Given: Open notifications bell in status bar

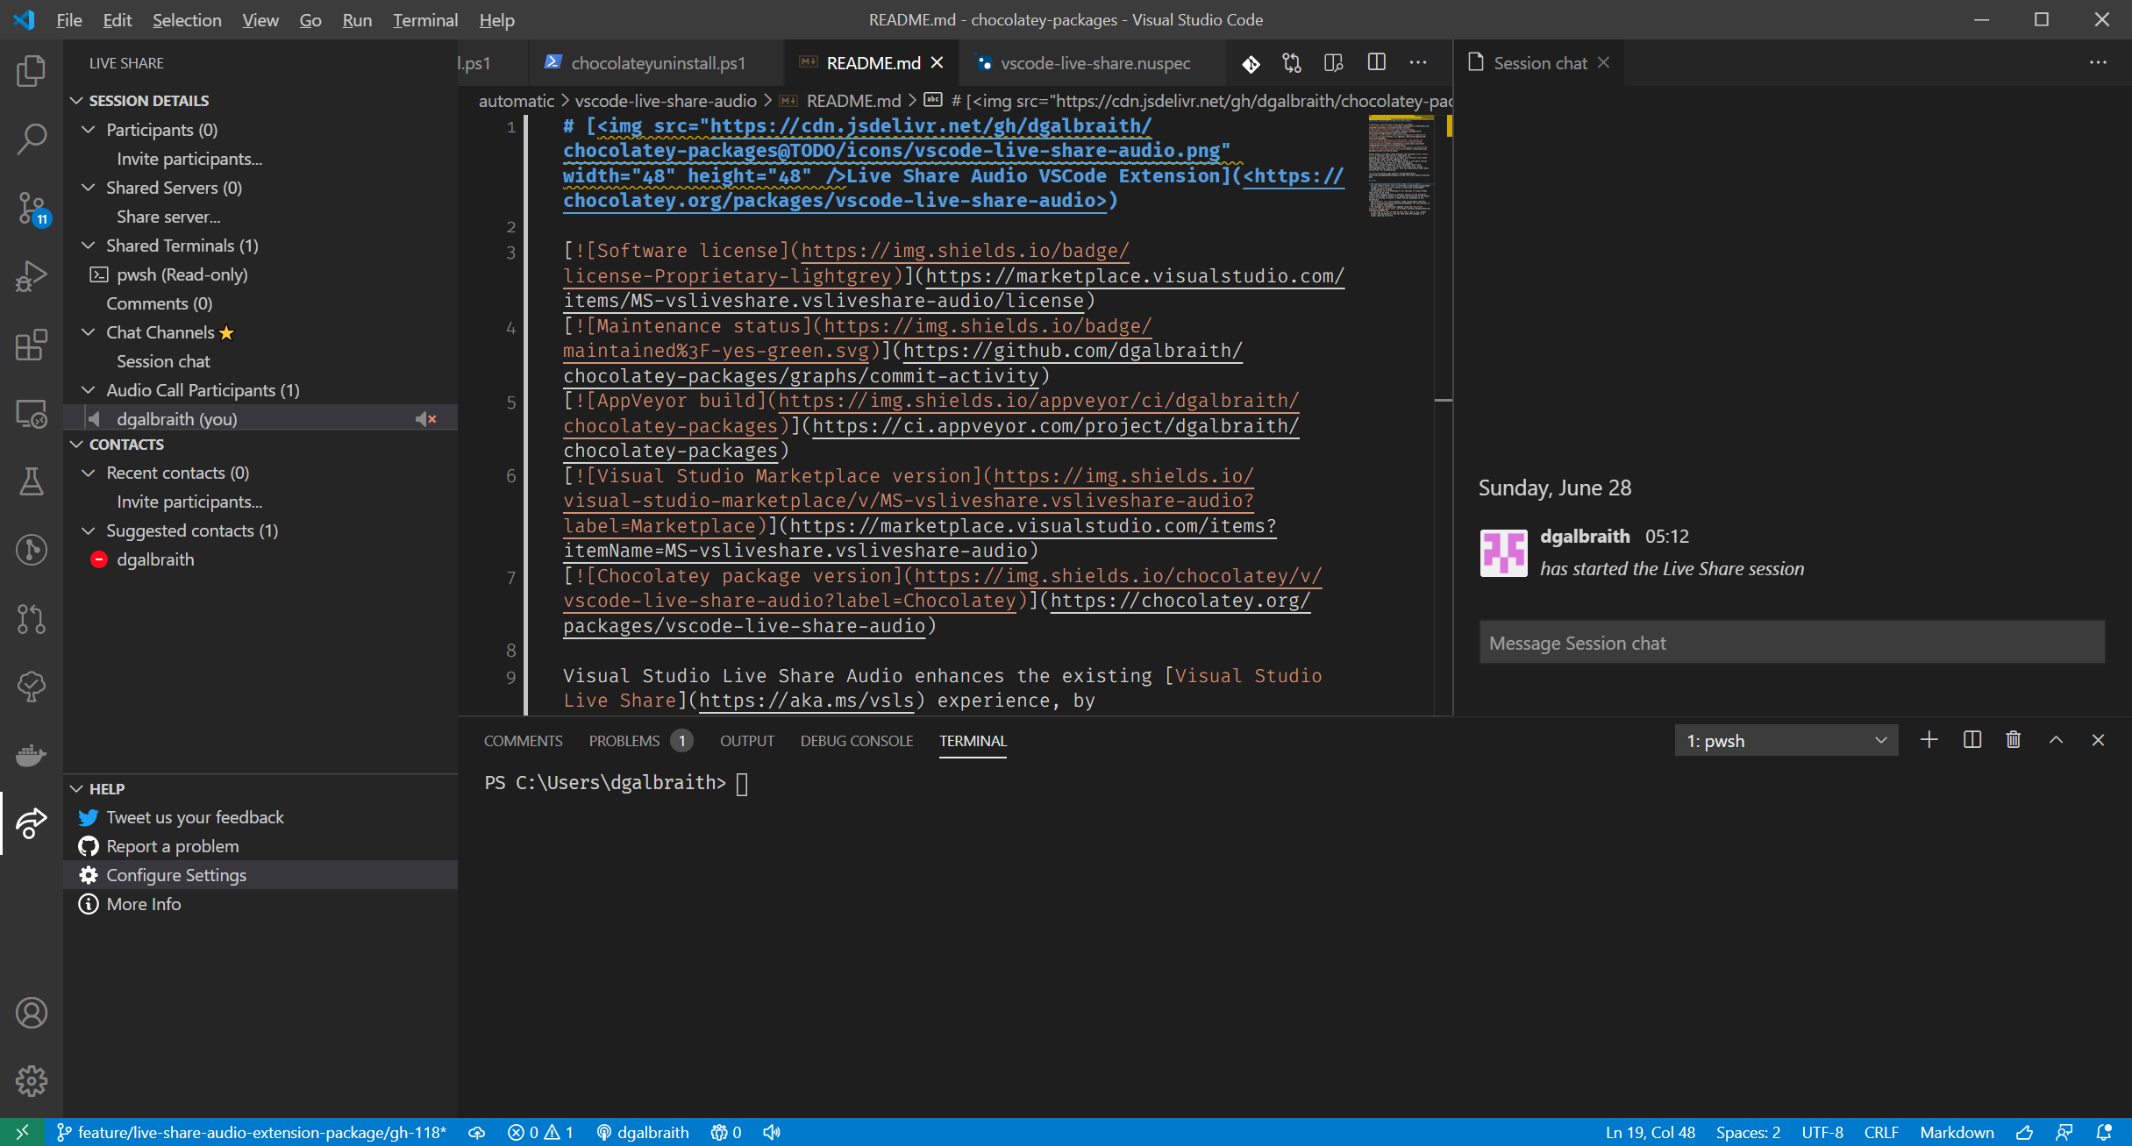Looking at the screenshot, I should click(2104, 1132).
